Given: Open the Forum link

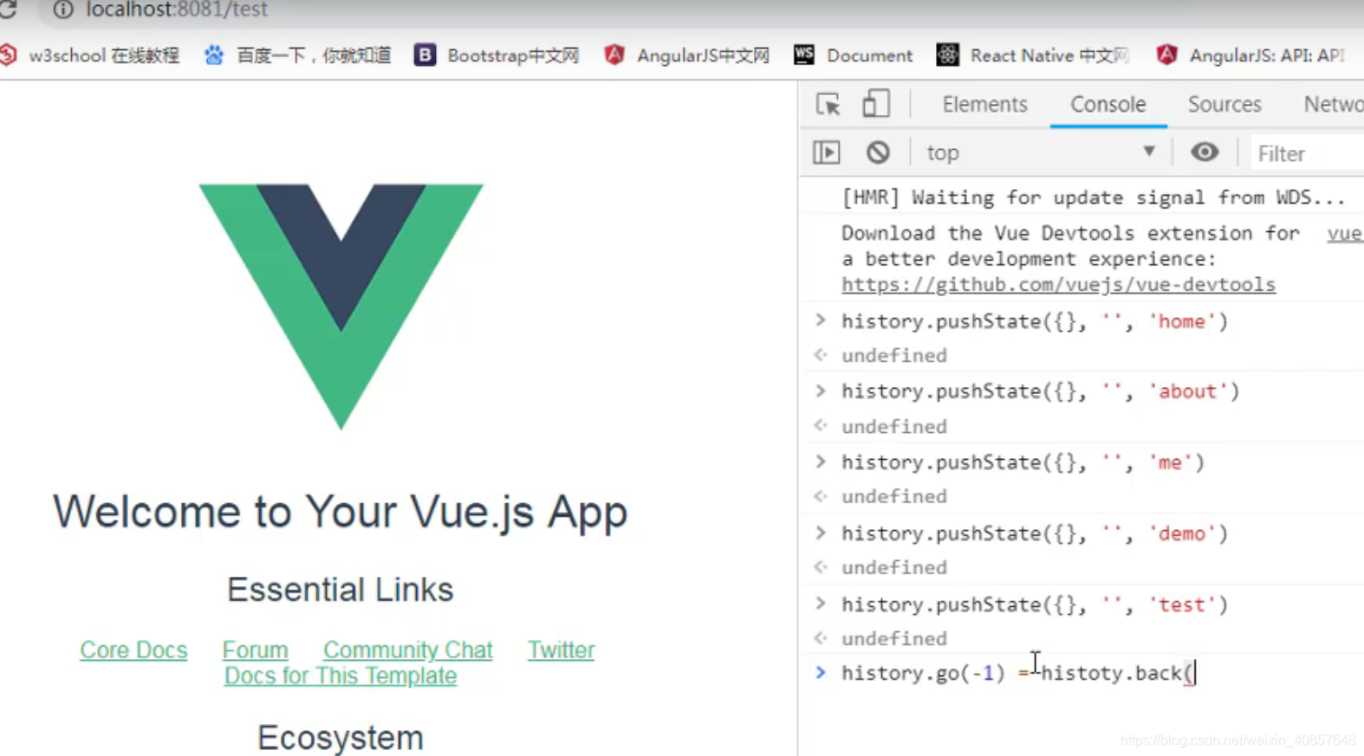Looking at the screenshot, I should pos(255,649).
